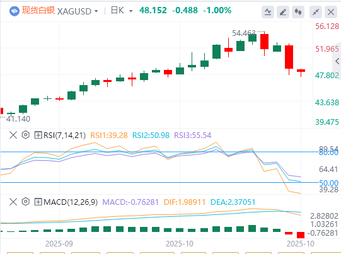Click the 39.28 RSI axis label

328,190
